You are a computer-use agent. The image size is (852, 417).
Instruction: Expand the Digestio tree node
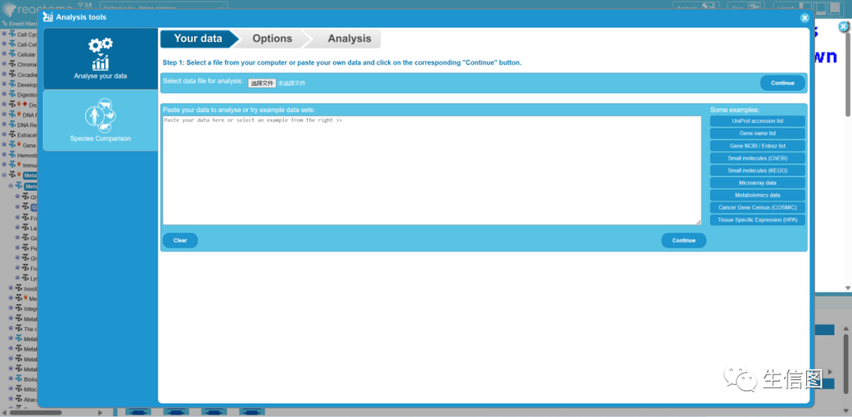coord(5,94)
